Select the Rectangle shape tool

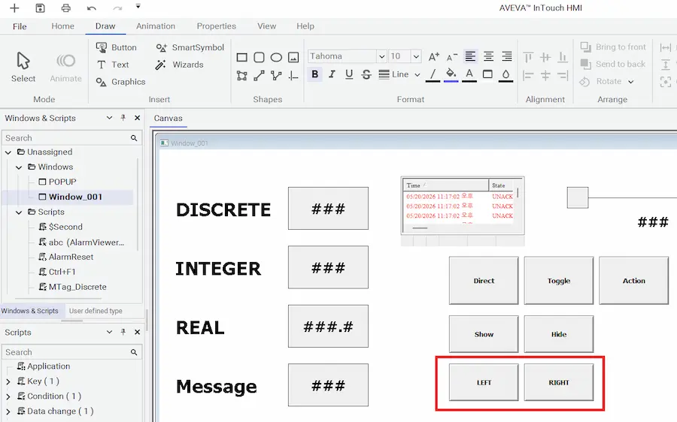click(x=241, y=57)
